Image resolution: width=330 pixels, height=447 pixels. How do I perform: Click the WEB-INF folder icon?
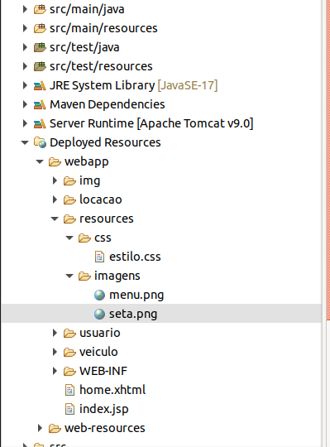pyautogui.click(x=69, y=371)
